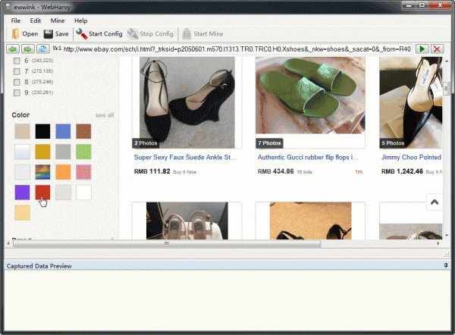Stop loading with the red X button

pos(437,49)
